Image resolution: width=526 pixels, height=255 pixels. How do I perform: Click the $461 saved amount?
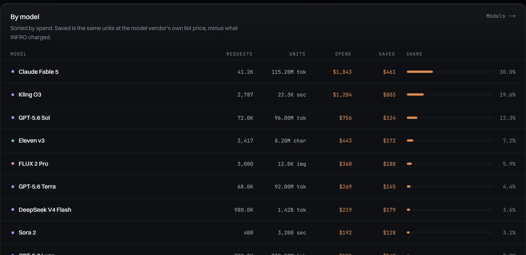click(x=389, y=72)
